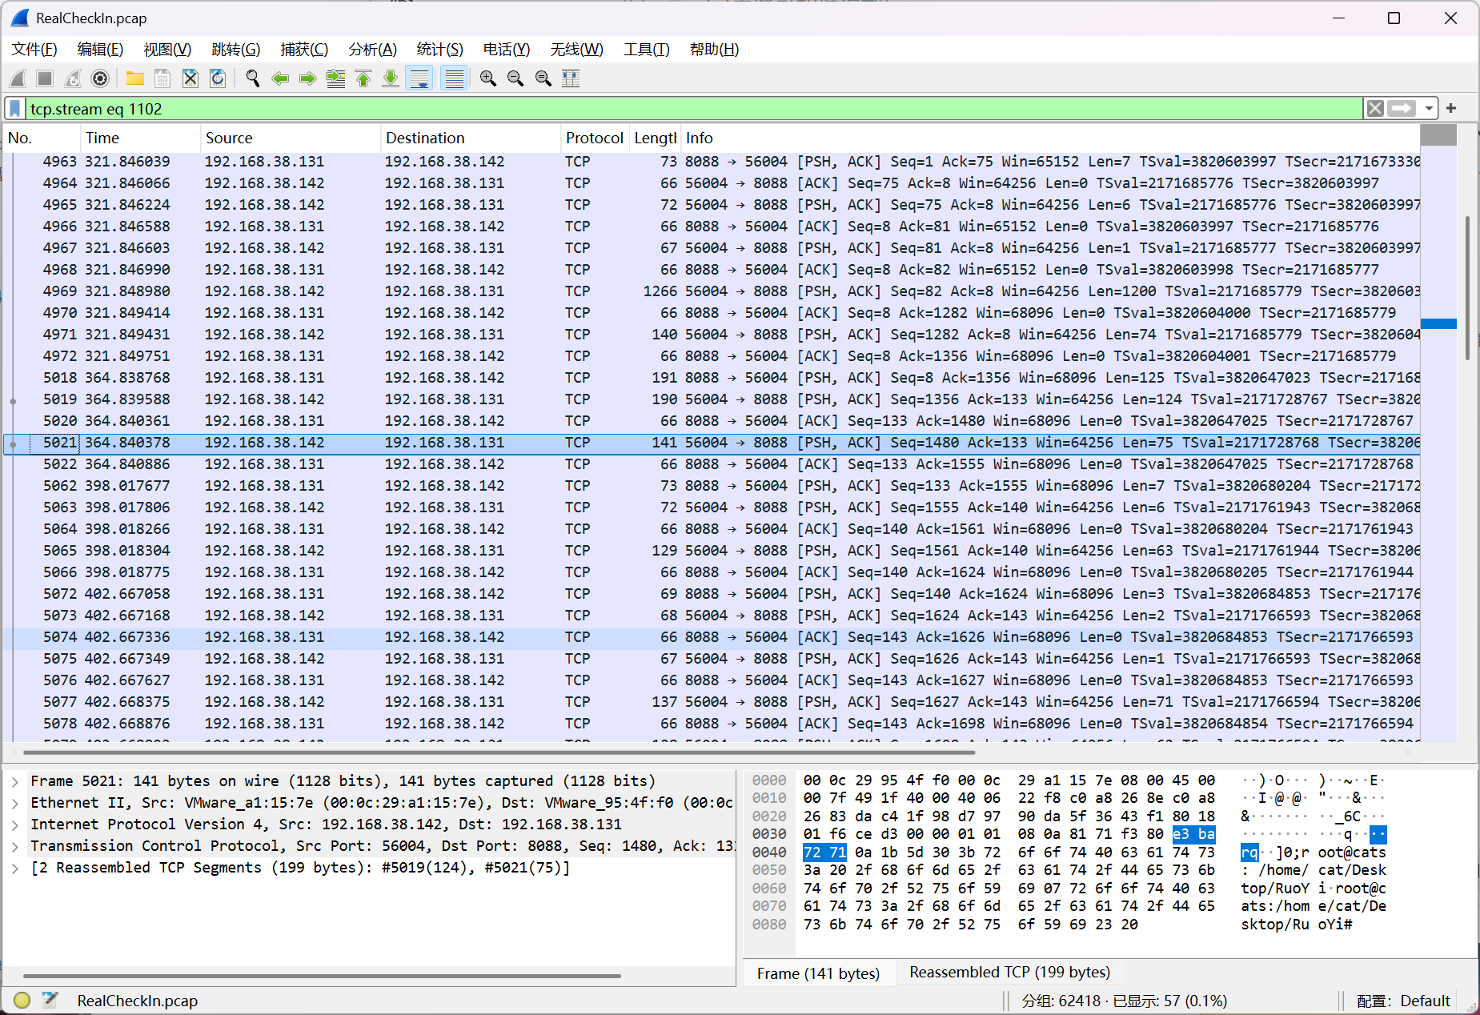The width and height of the screenshot is (1480, 1015).
Task: Select packet number 4969 row
Action: point(712,291)
